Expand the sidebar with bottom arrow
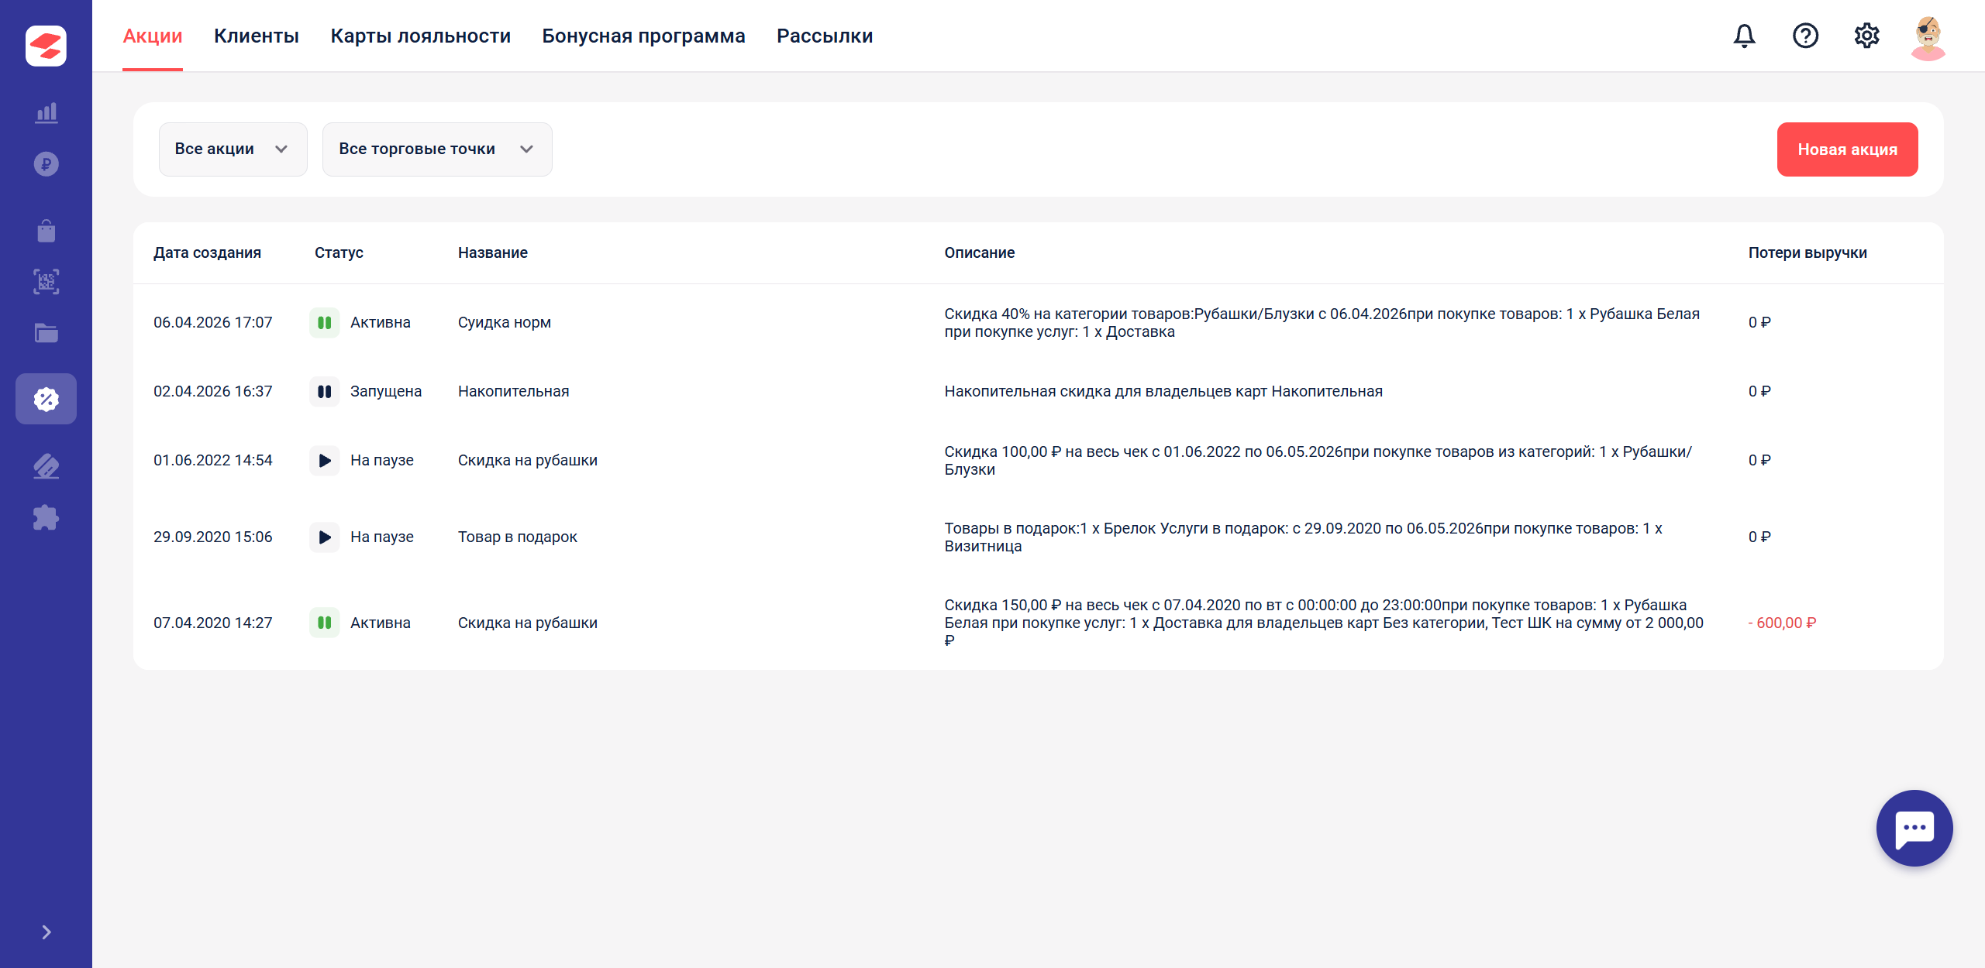The image size is (1985, 968). click(x=47, y=932)
